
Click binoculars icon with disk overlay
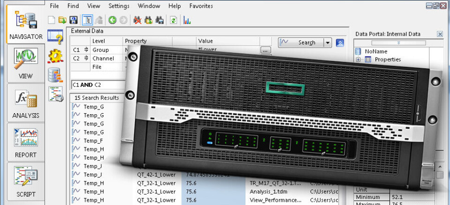point(159,20)
